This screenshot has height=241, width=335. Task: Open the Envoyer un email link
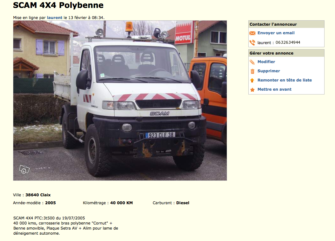coord(276,33)
